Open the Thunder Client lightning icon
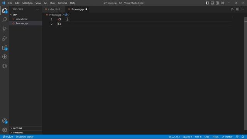 point(5,57)
